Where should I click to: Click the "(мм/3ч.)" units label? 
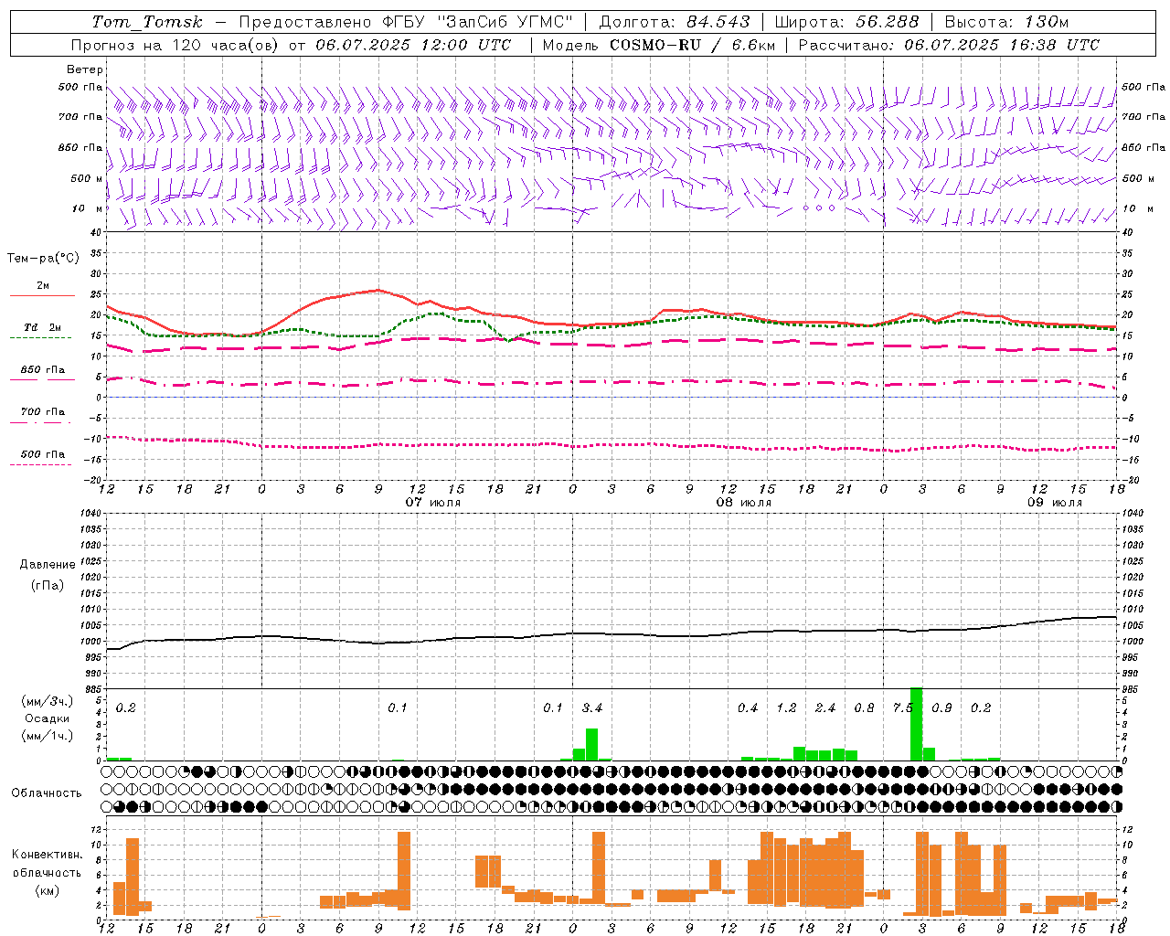point(48,701)
